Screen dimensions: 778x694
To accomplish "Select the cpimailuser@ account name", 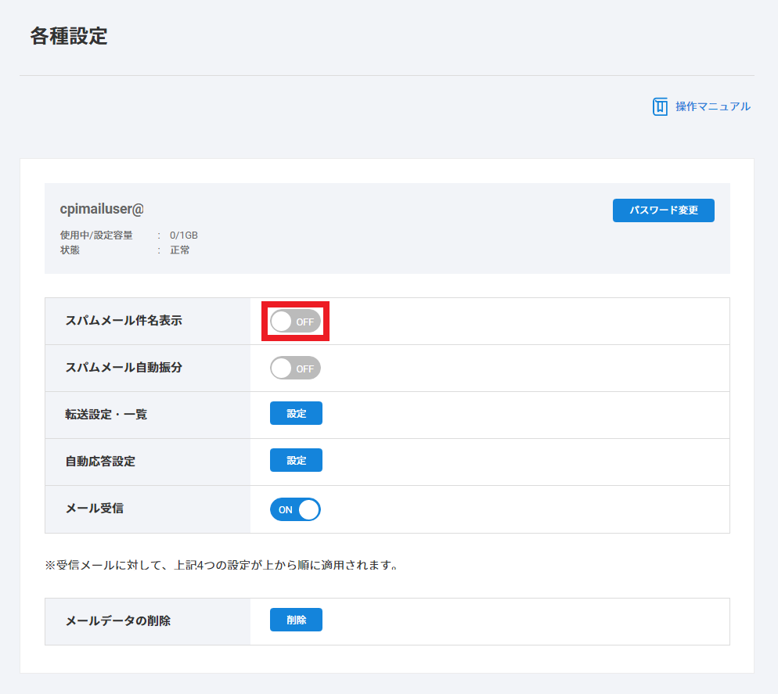I will [102, 209].
